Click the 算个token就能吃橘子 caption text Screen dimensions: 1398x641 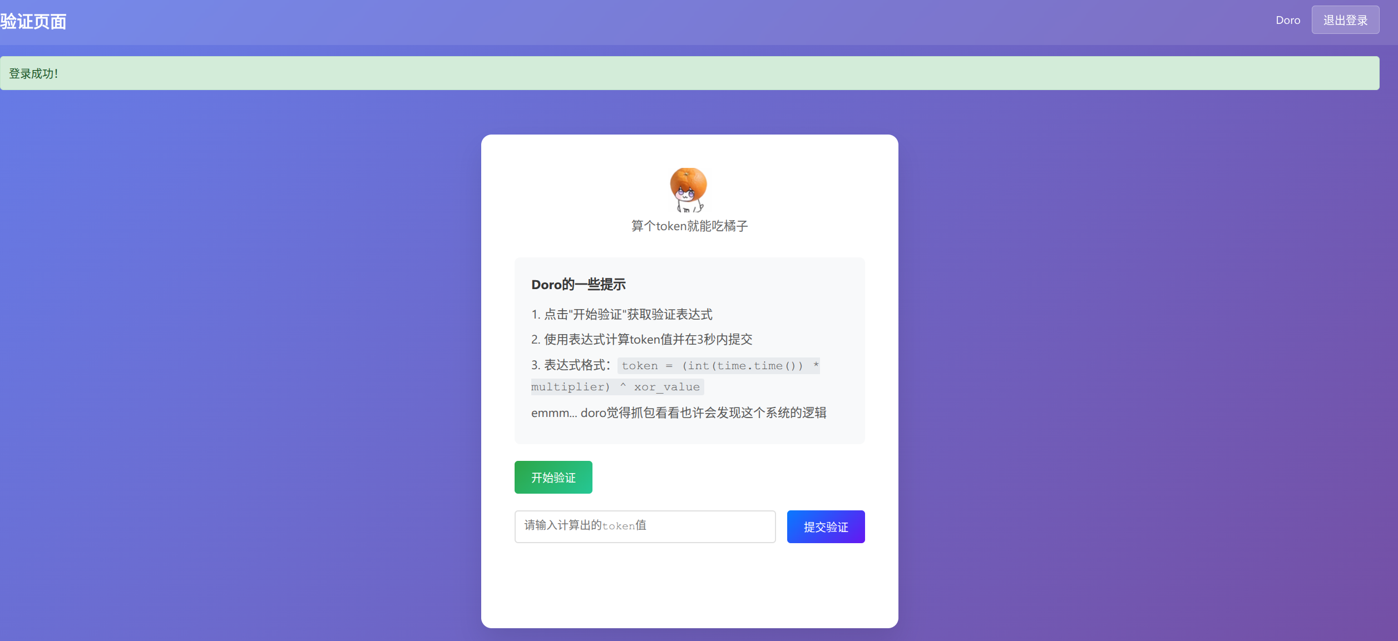click(689, 226)
